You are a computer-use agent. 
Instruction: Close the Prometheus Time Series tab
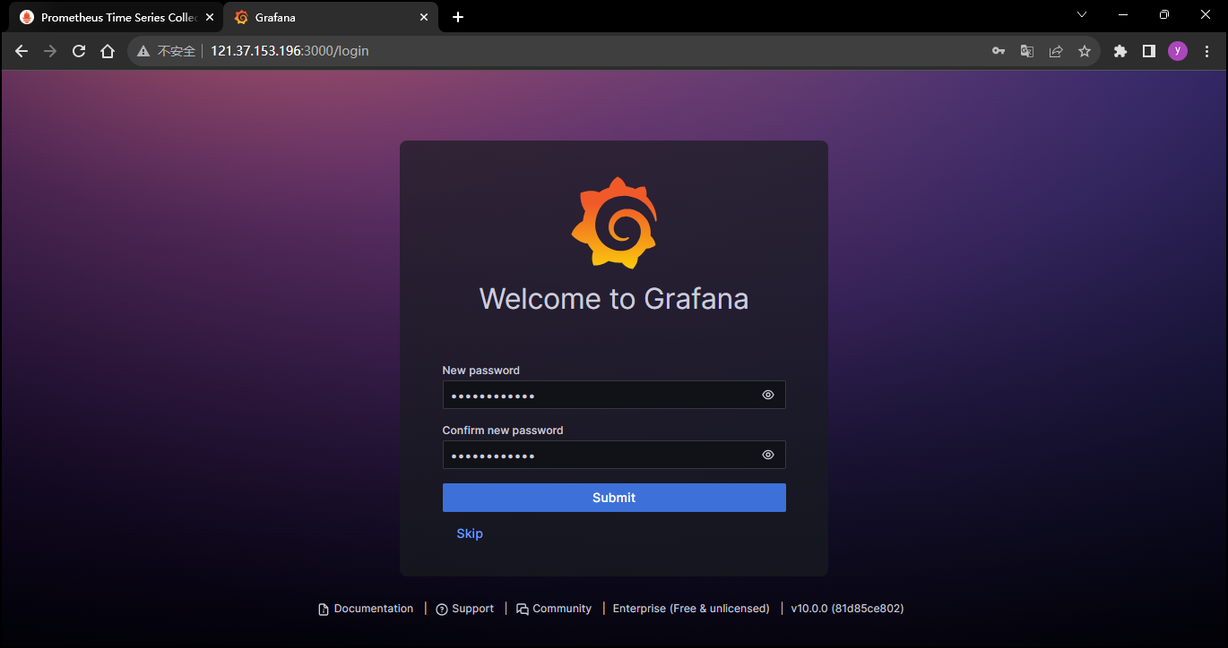click(210, 17)
